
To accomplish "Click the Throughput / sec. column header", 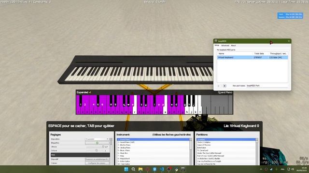I will pos(278,53).
